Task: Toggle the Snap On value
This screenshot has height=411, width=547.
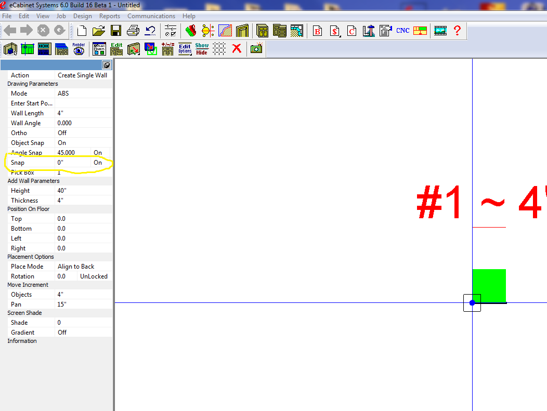Action: pyautogui.click(x=98, y=163)
